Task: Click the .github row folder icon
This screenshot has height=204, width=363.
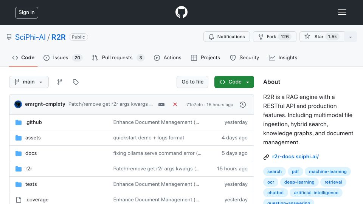Action: point(19,122)
